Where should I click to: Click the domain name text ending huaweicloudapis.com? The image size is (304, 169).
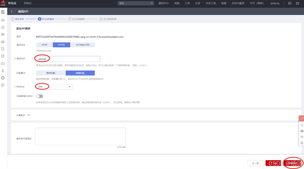pyautogui.click(x=80, y=37)
